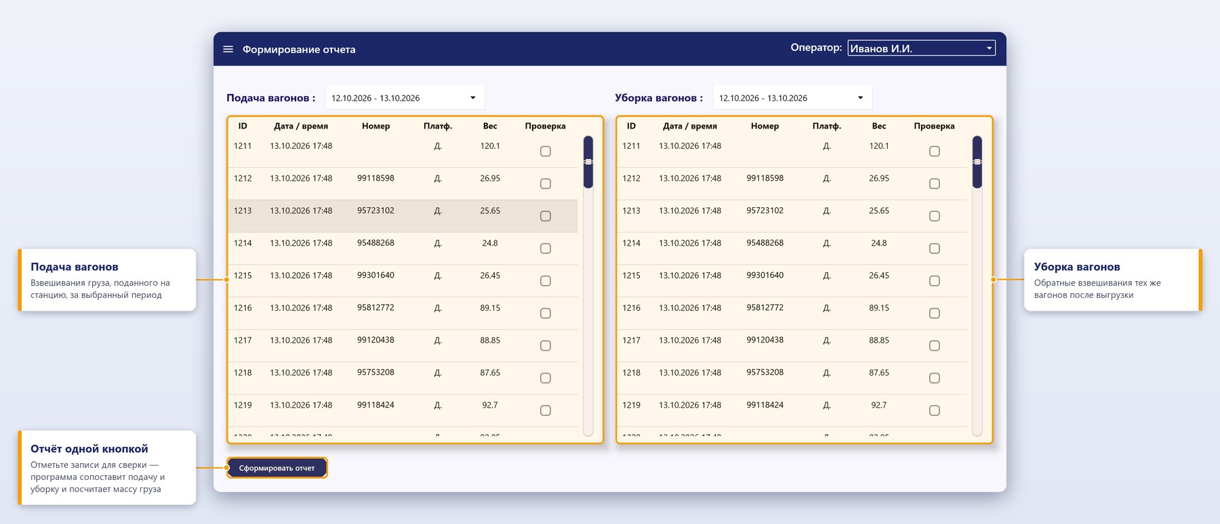
Task: Click the Уборка вагонов callout card
Action: [x=1113, y=280]
